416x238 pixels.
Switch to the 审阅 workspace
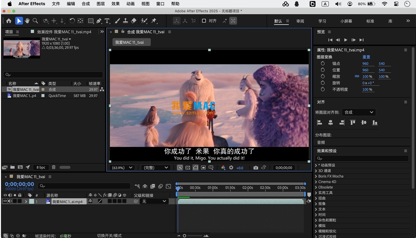[x=300, y=21]
